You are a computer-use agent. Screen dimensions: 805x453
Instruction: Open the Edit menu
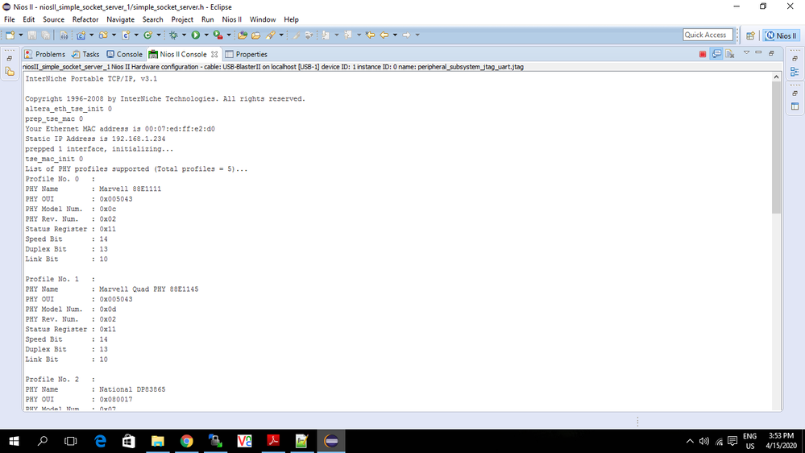[29, 19]
